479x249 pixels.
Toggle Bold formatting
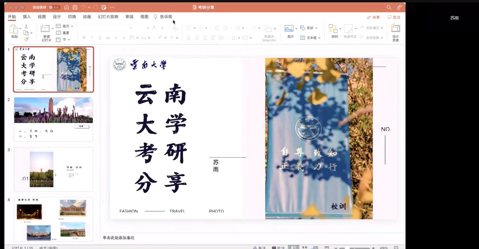tap(84, 38)
